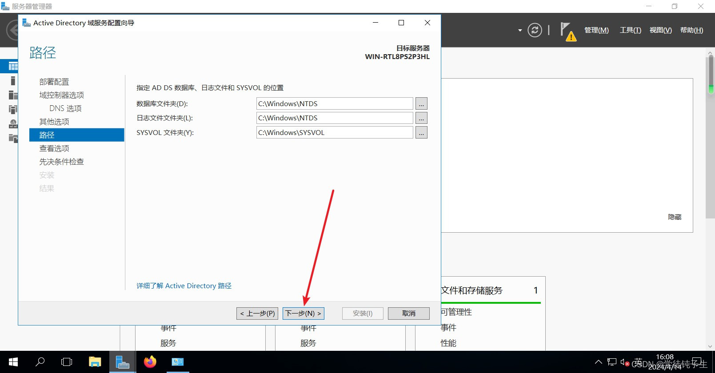The image size is (715, 373).
Task: Open Server Manager back navigation arrow
Action: pyautogui.click(x=12, y=30)
